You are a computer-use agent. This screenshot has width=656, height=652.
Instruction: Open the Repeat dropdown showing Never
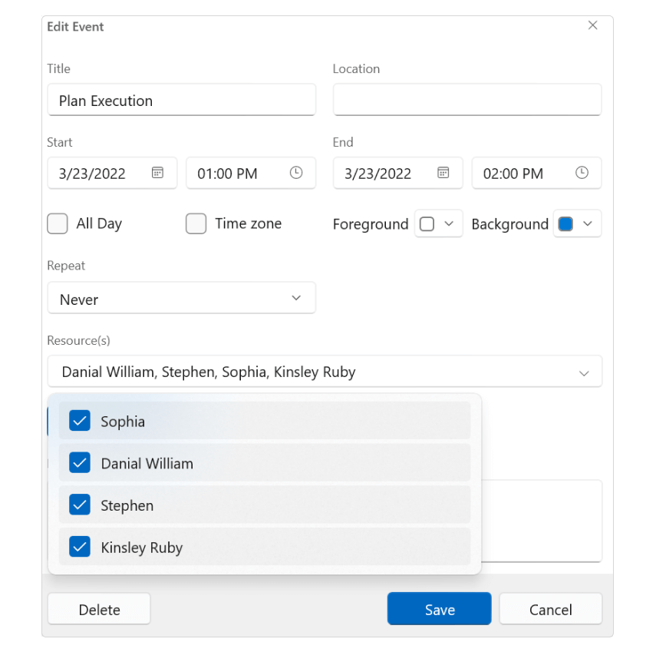pos(181,298)
